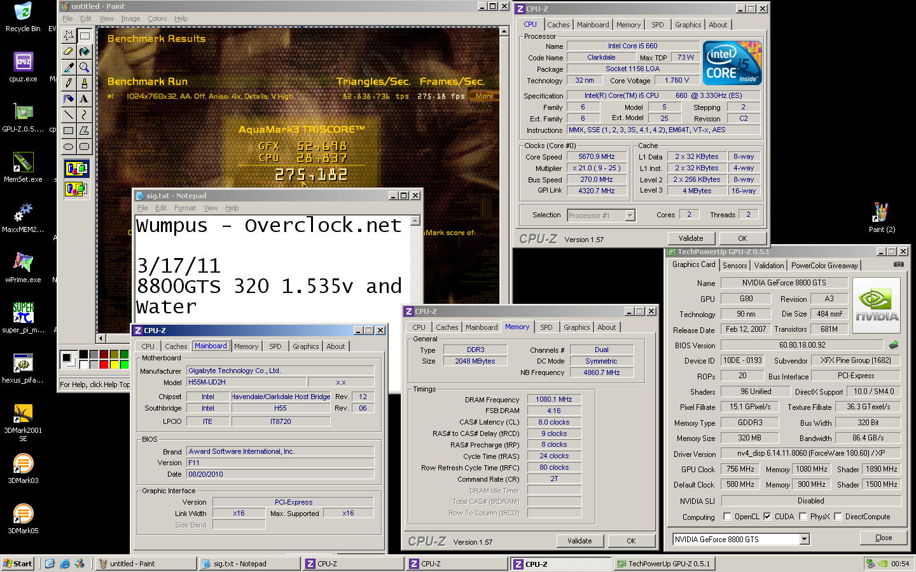Pick the Fill With Color bucket tool
Image resolution: width=916 pixels, height=572 pixels.
click(84, 51)
